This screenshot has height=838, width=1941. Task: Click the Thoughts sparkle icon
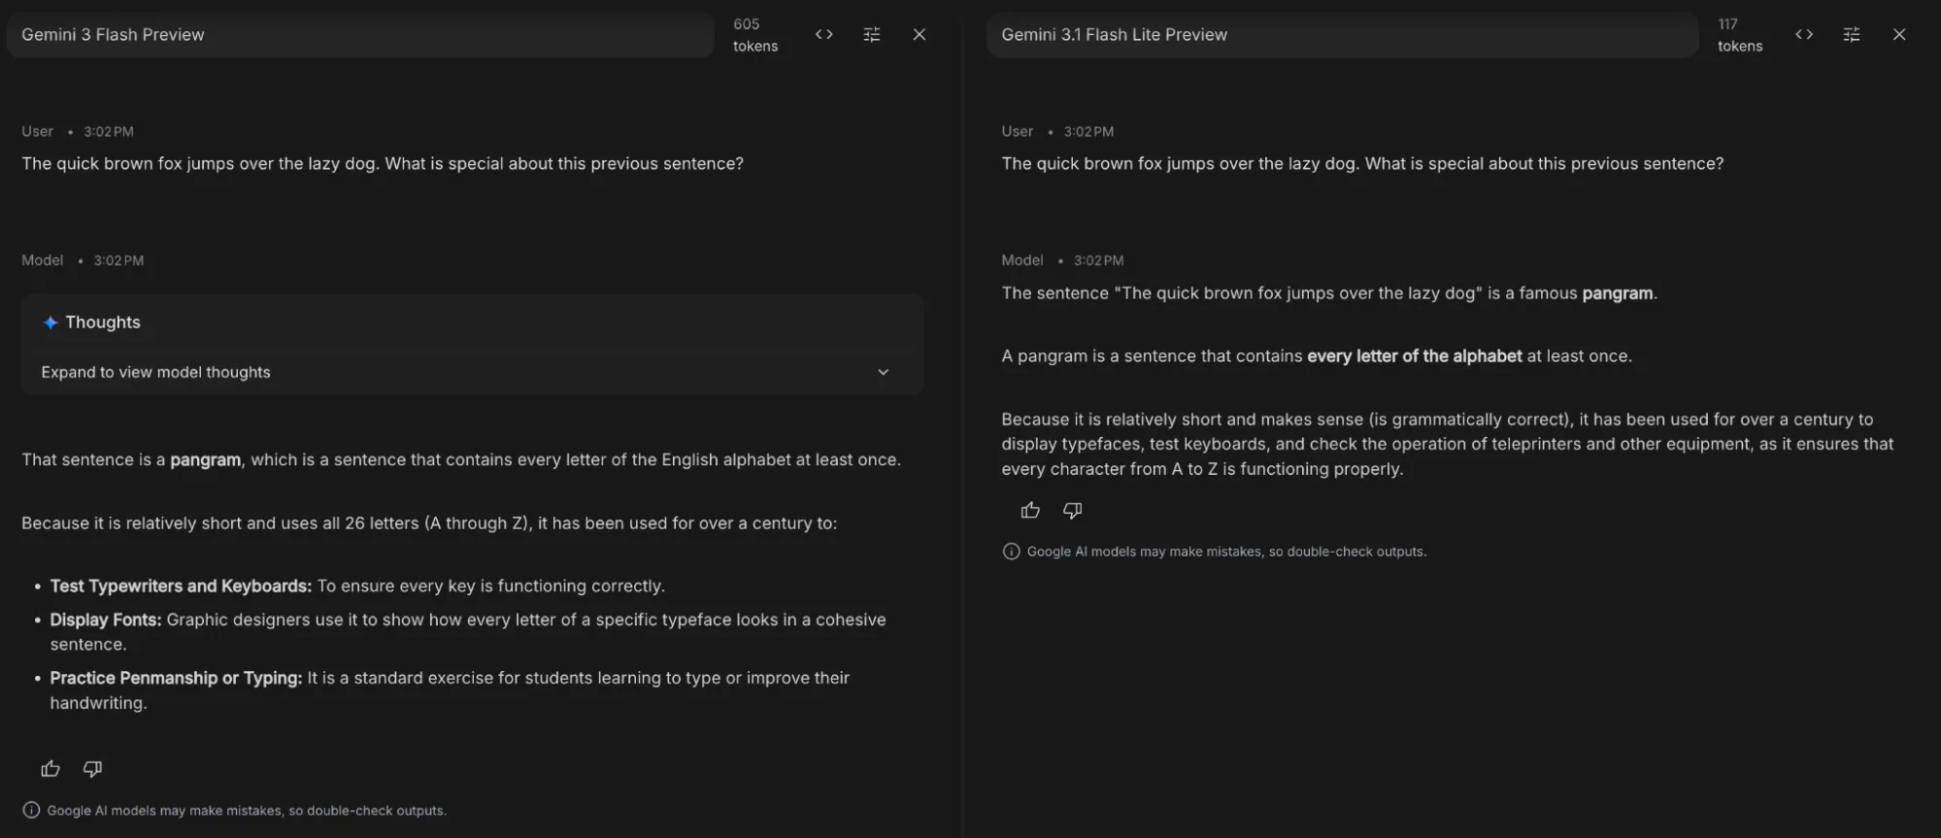pyautogui.click(x=50, y=322)
